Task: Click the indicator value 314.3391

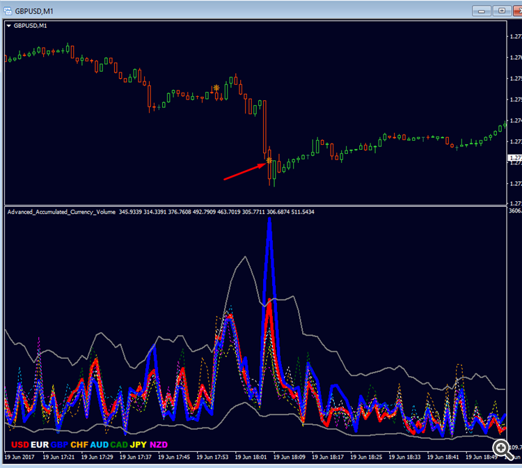Action: tap(155, 212)
